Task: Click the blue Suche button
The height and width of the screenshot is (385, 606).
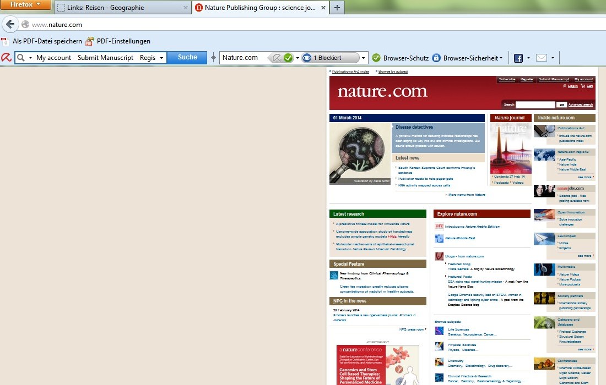Action: (187, 58)
